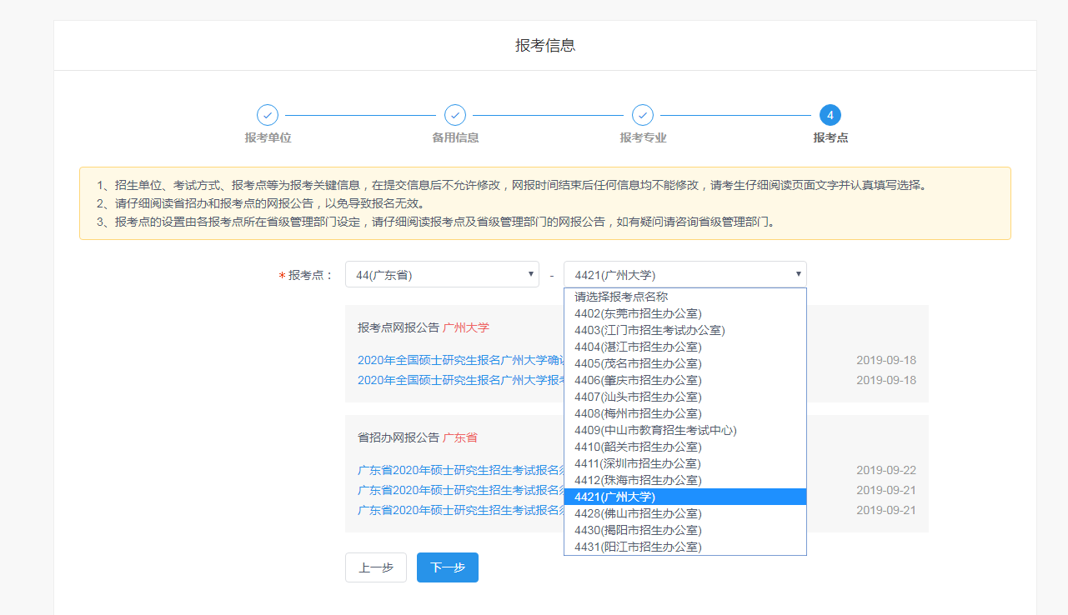Click the 报考专业 step checkmark icon

pos(643,114)
